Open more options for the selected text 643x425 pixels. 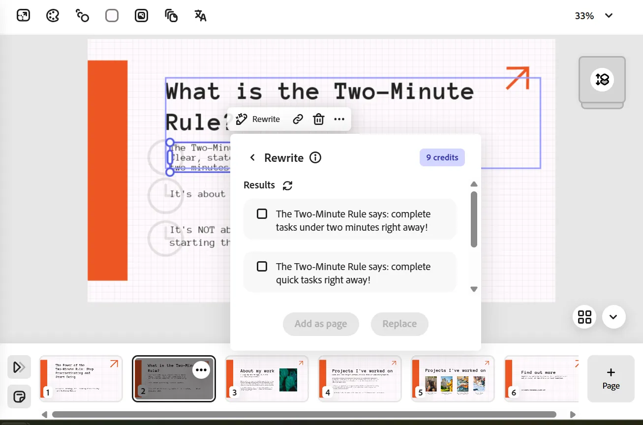(x=339, y=119)
